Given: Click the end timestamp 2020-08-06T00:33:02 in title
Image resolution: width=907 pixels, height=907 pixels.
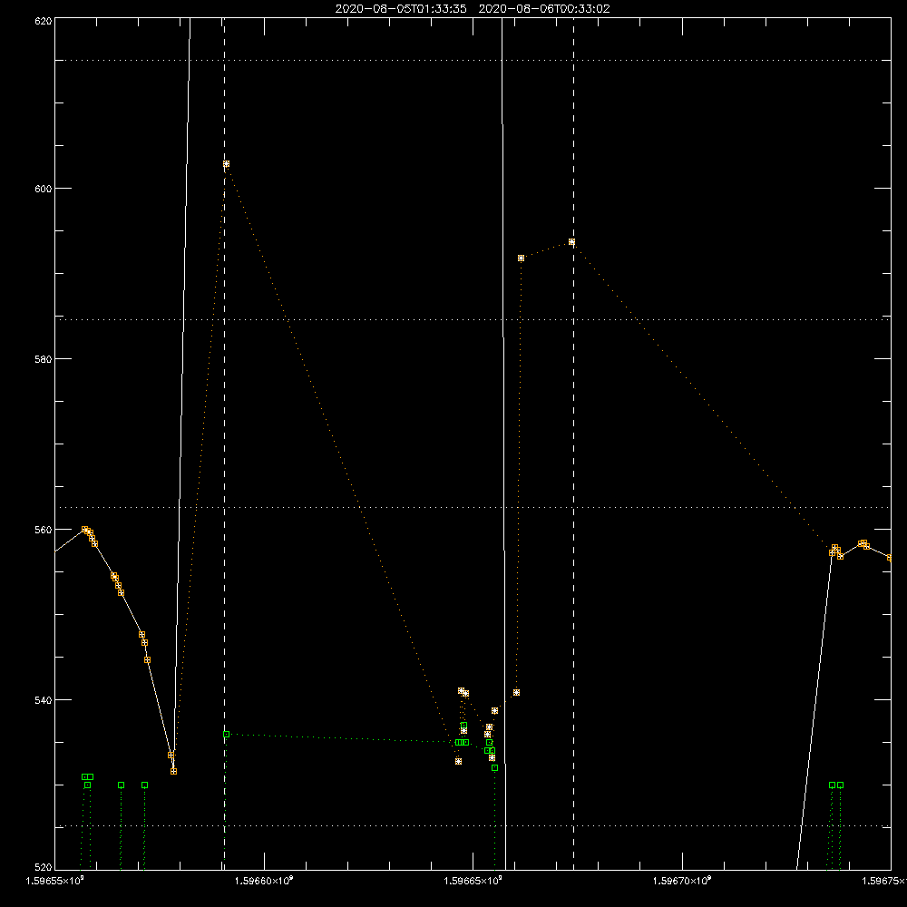Looking at the screenshot, I should coord(544,9).
